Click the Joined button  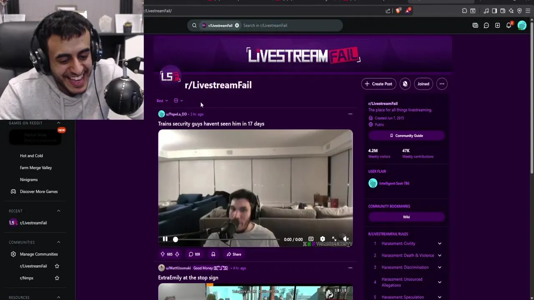point(423,84)
